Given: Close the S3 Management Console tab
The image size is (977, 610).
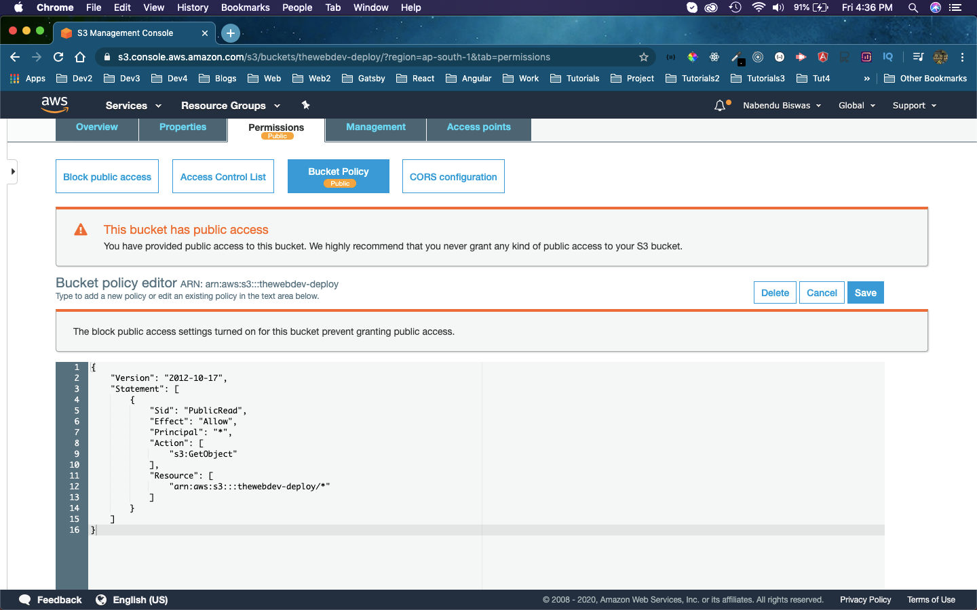Looking at the screenshot, I should point(205,33).
